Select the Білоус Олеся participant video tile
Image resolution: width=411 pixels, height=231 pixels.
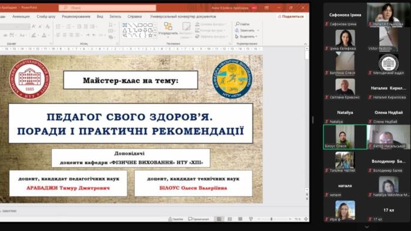tap(345, 137)
